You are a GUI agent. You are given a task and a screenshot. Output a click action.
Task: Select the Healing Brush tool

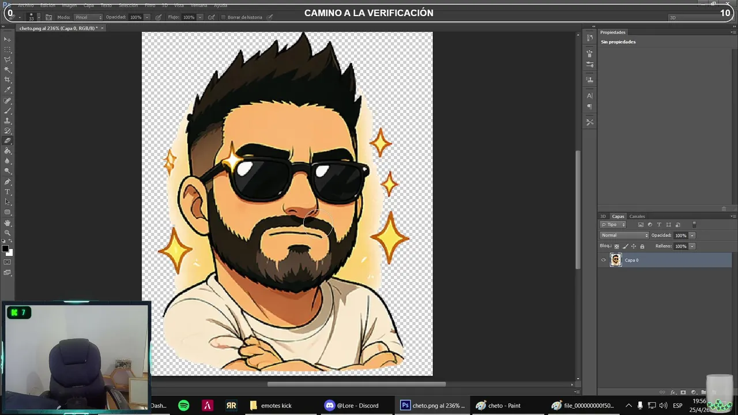pos(7,101)
